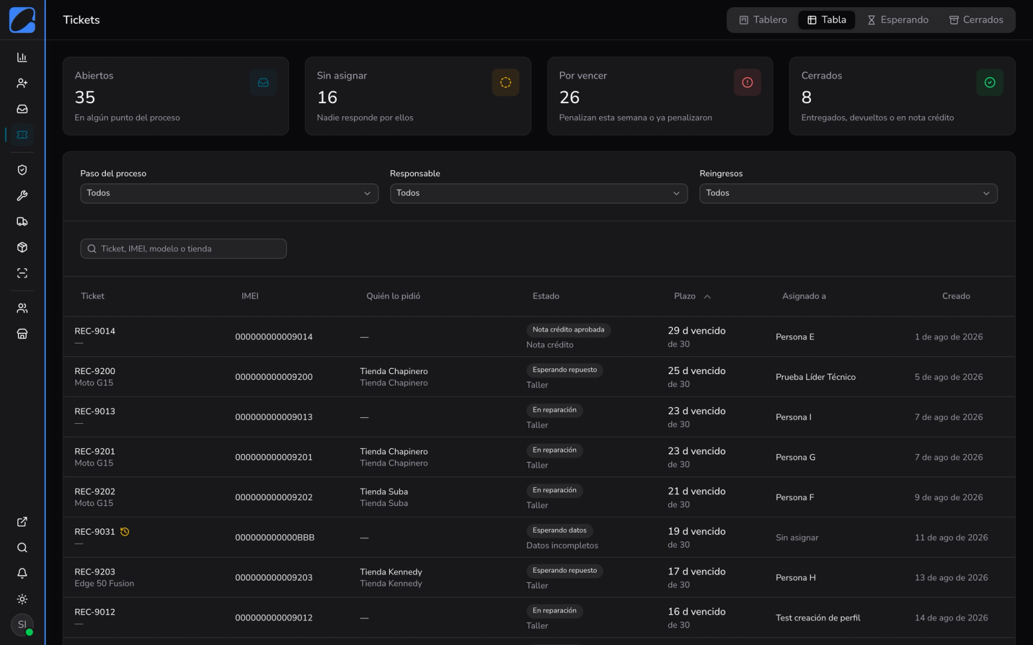Open ticket REC-9202
The width and height of the screenshot is (1033, 645).
(95, 491)
